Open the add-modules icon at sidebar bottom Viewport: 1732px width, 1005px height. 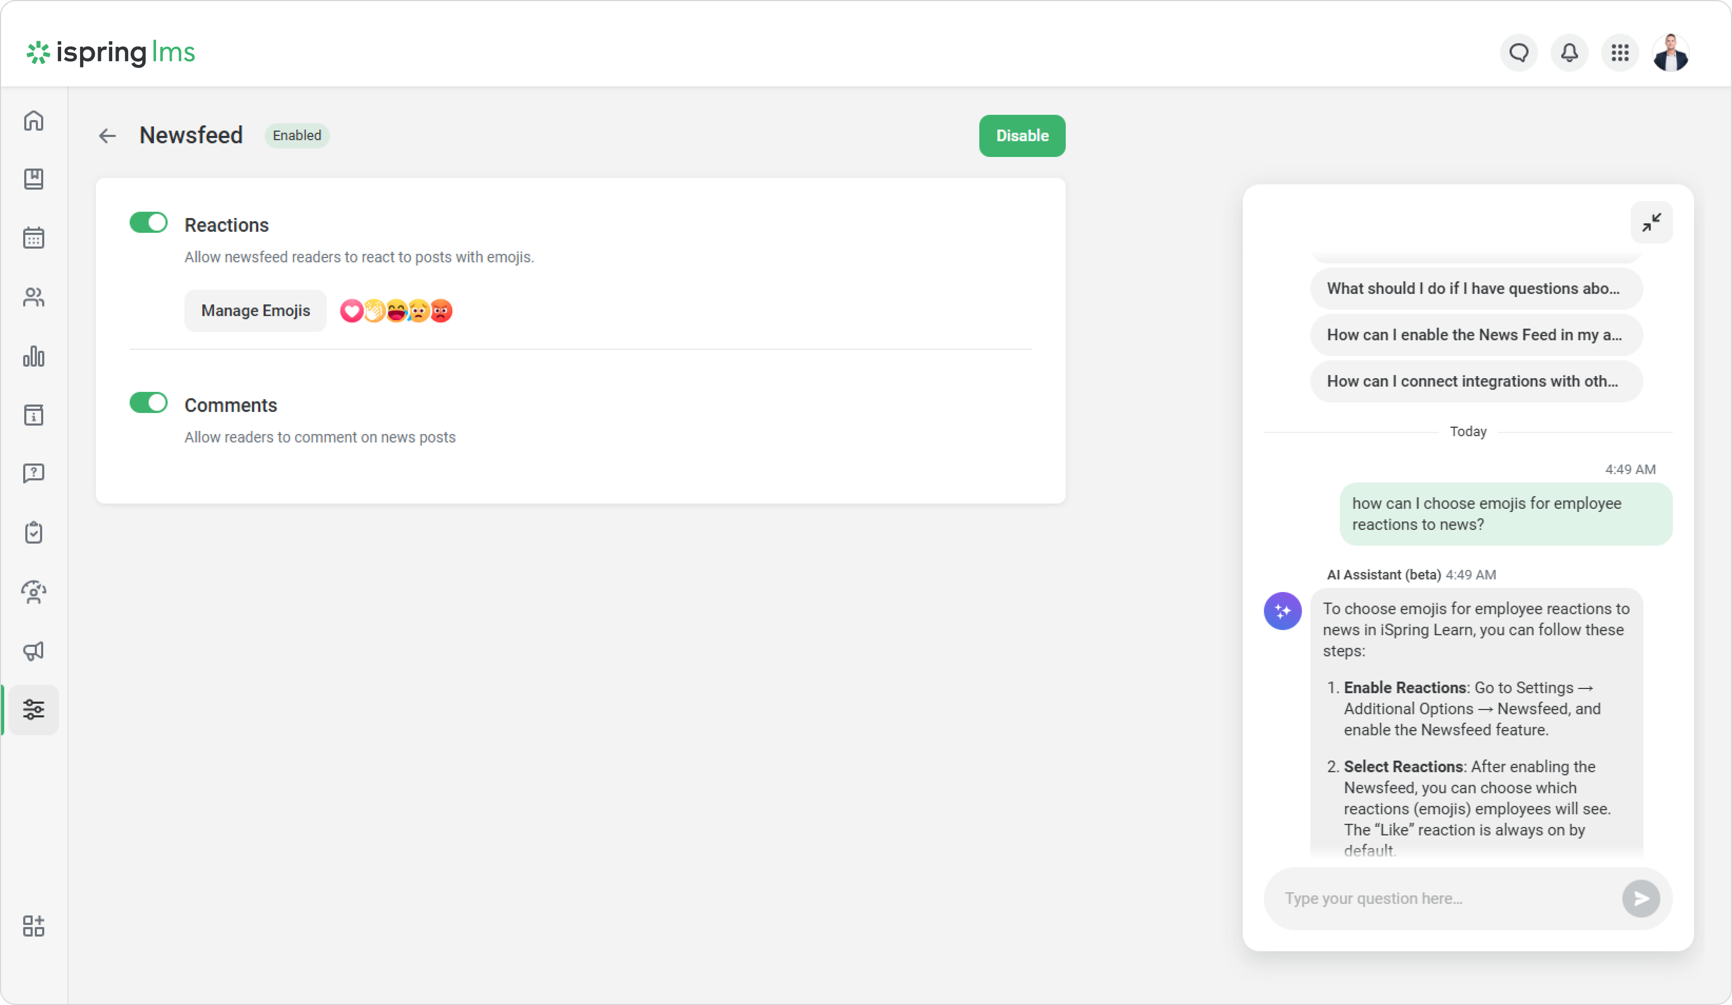(x=34, y=926)
